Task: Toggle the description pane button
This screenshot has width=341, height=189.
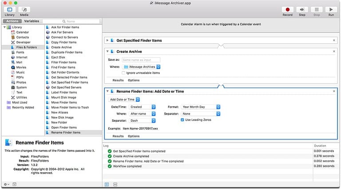Action: point(14,184)
